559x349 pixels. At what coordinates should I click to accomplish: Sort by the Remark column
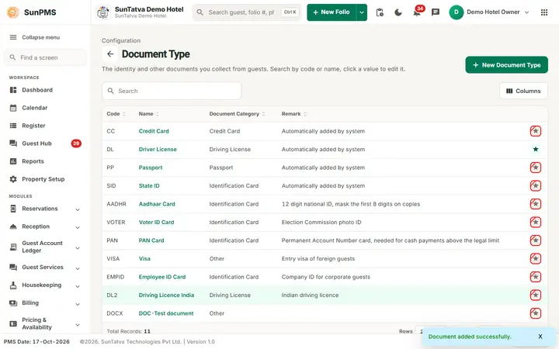coord(294,114)
